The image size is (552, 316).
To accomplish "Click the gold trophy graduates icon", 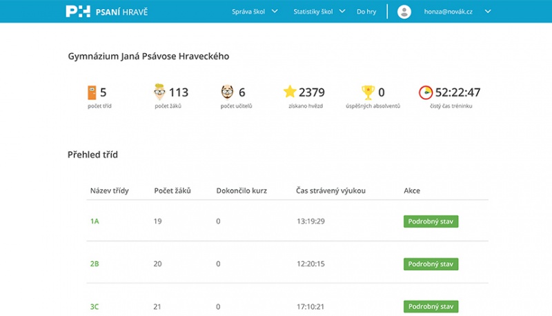I will pyautogui.click(x=368, y=92).
